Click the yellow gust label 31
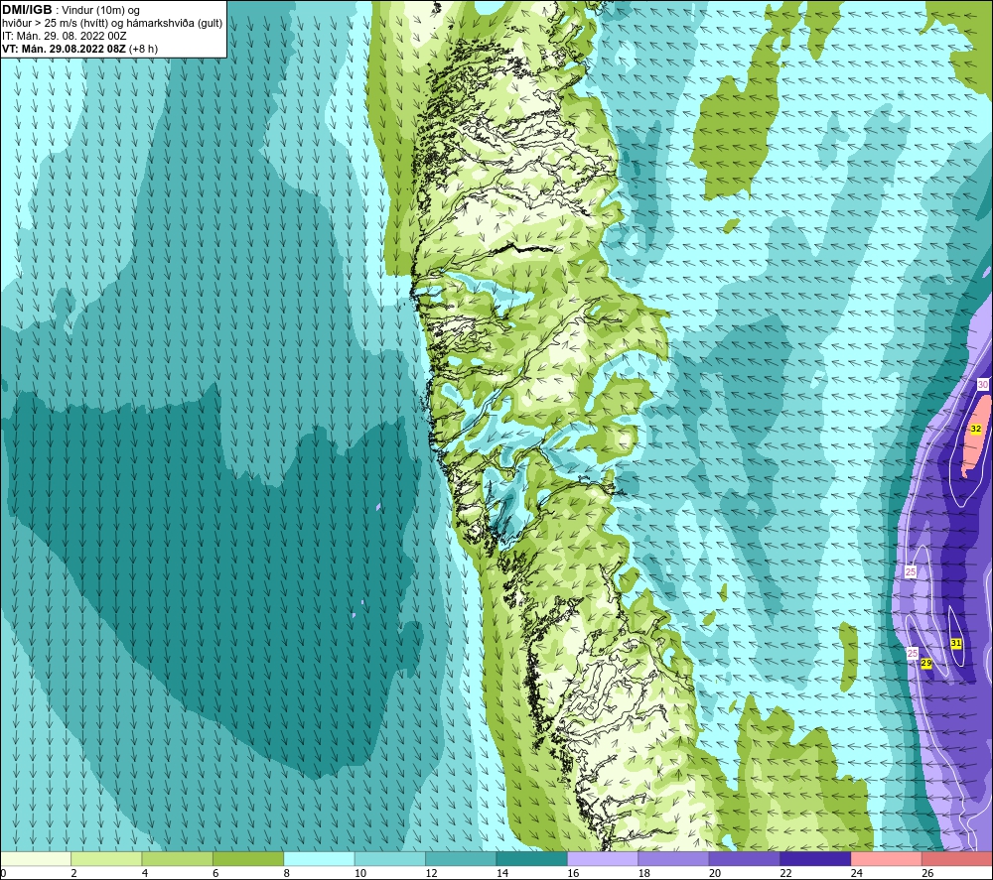Screen dimensions: 993x880 (x=956, y=644)
